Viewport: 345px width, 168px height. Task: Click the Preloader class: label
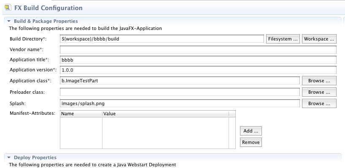tap(27, 92)
